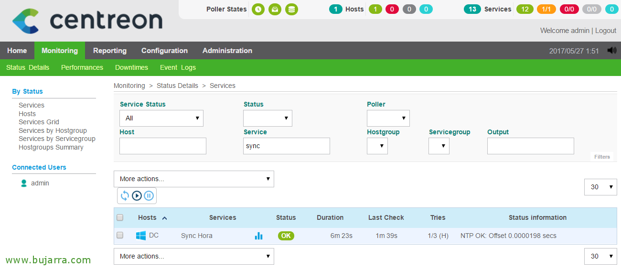This screenshot has height=270, width=621.
Task: Click the green OK status badge
Action: pos(286,236)
